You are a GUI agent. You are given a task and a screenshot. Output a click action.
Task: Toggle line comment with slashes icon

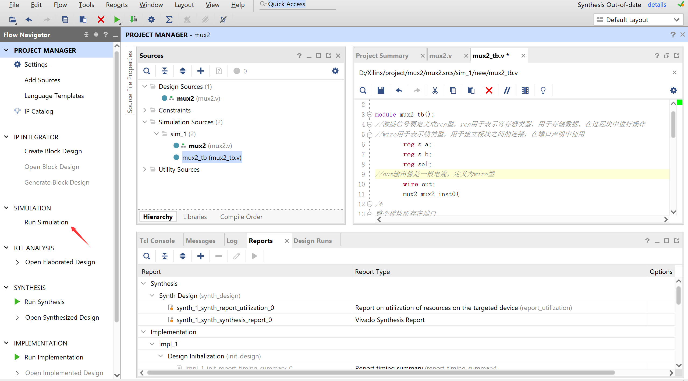click(507, 90)
